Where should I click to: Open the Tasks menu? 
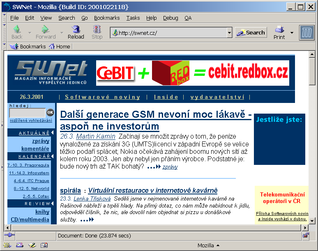tap(133, 18)
